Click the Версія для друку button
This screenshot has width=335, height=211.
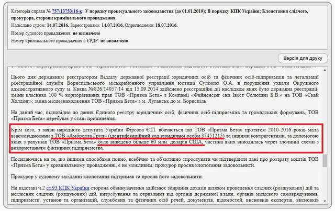pos(303,58)
